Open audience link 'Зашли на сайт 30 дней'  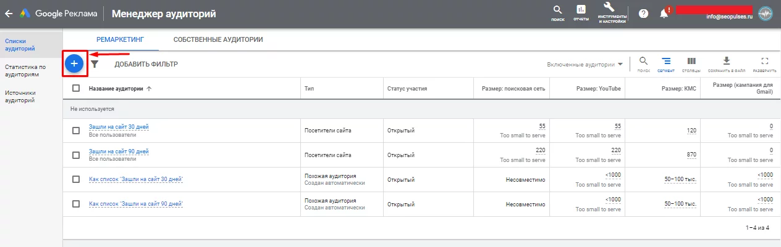[119, 127]
